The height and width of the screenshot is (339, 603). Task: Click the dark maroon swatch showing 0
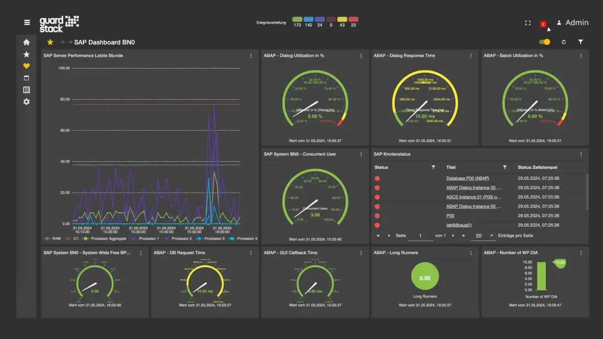331,19
